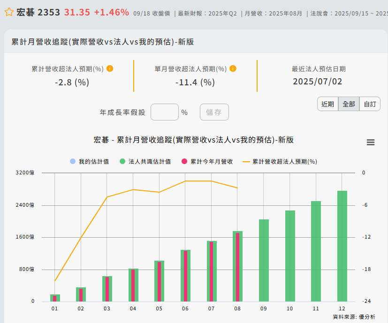Click the pink cumulative revenue bar for month 07
This screenshot has height=323, width=388.
click(x=211, y=271)
